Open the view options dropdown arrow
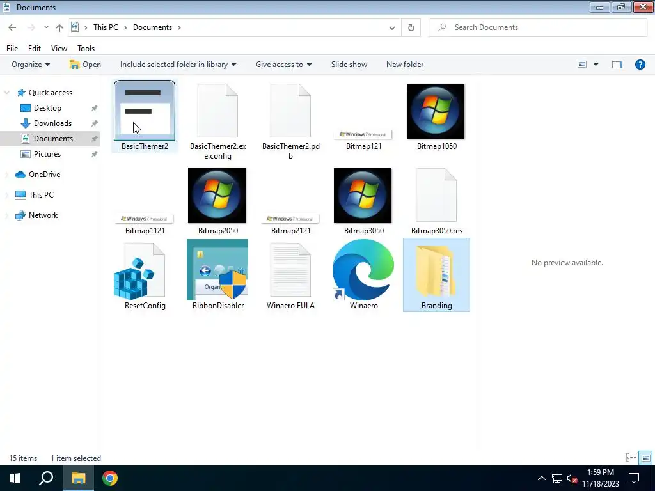The image size is (655, 491). point(596,65)
